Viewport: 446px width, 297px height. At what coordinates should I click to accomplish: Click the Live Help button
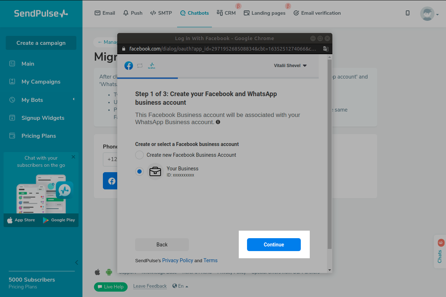click(111, 287)
